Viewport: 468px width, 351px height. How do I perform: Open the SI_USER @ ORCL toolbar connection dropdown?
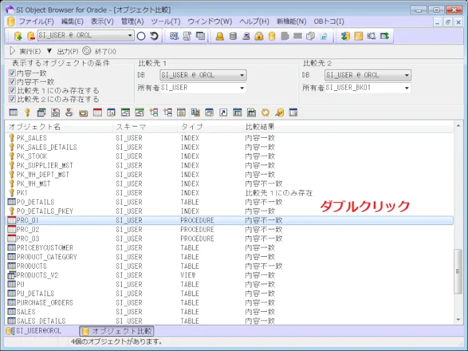coord(130,36)
